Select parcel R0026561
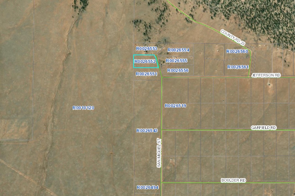This screenshot has height=196, width=295. coord(238,67)
